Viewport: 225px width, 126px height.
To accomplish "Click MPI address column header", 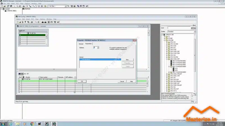I will pyautogui.click(x=70, y=77).
